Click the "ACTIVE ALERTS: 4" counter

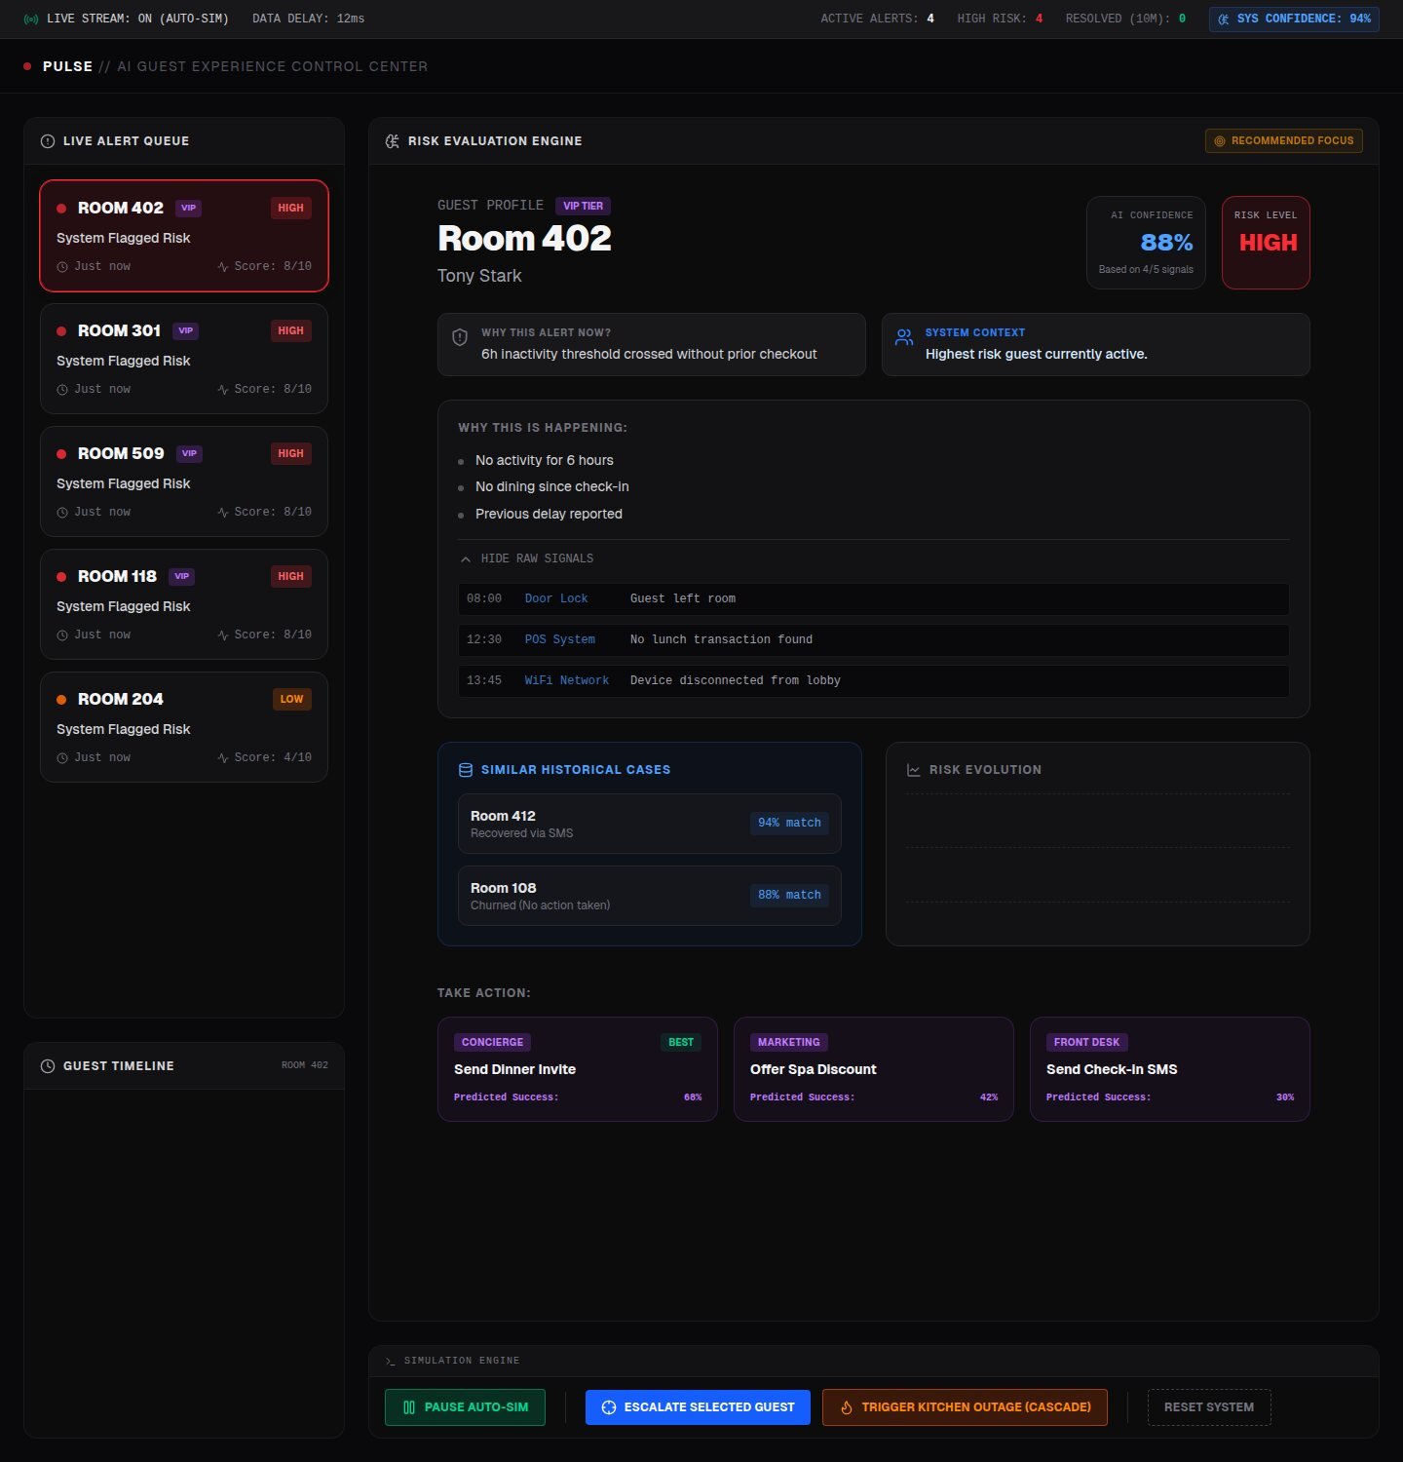tap(878, 19)
